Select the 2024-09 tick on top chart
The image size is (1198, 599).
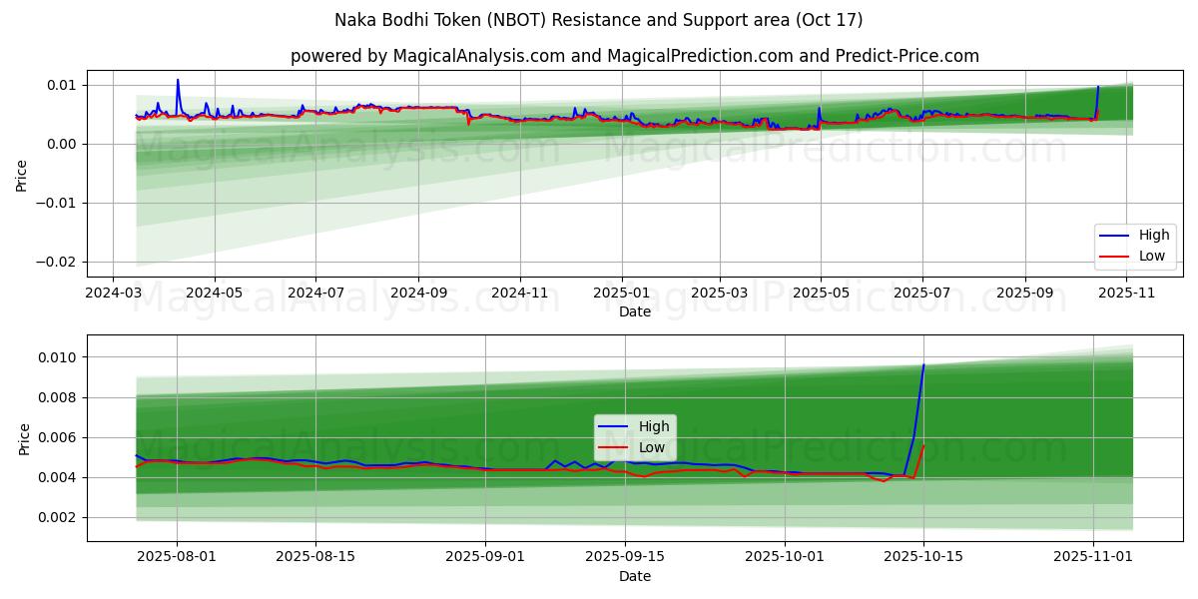pos(417,293)
